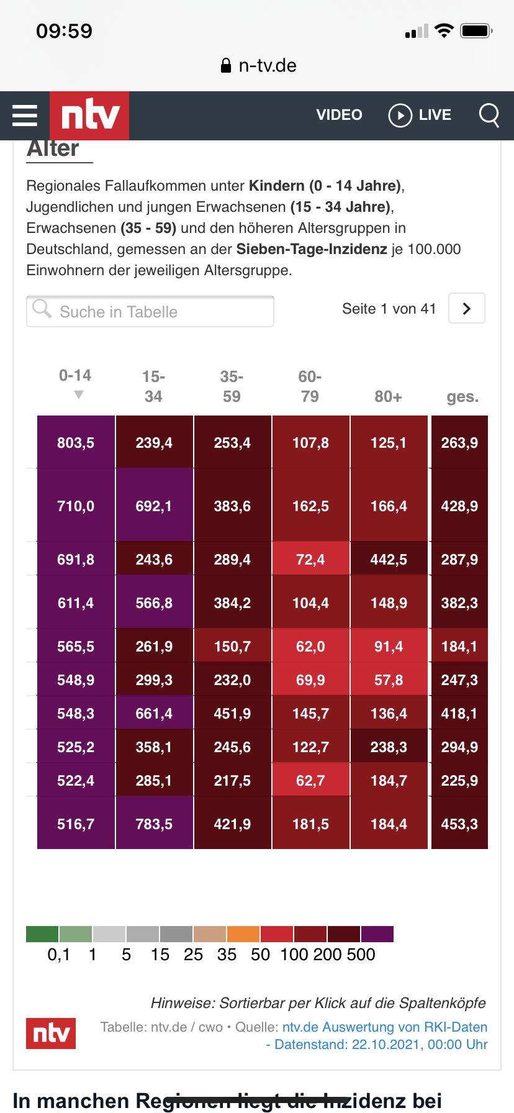The height and width of the screenshot is (1113, 514).
Task: Toggle sort arrow under 0-14 column
Action: (x=78, y=395)
